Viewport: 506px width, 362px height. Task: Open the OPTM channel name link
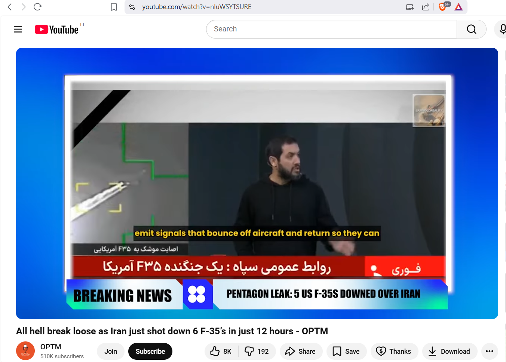tap(51, 347)
